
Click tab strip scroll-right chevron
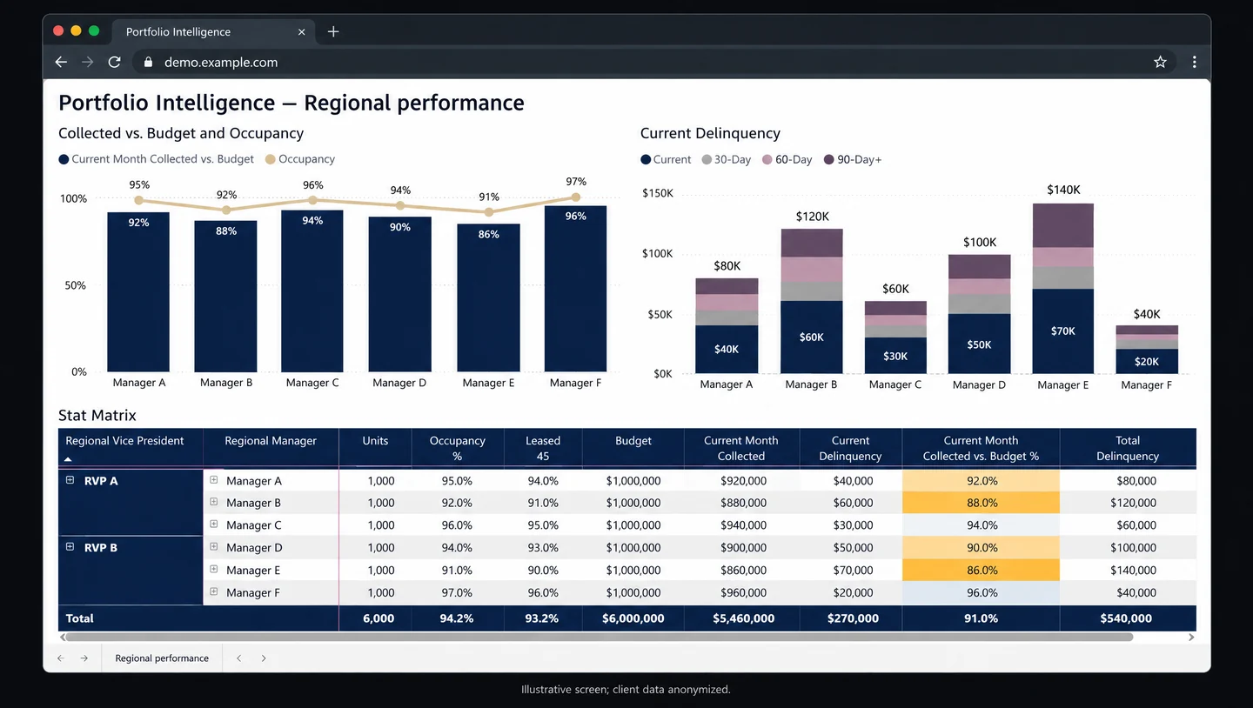point(264,658)
